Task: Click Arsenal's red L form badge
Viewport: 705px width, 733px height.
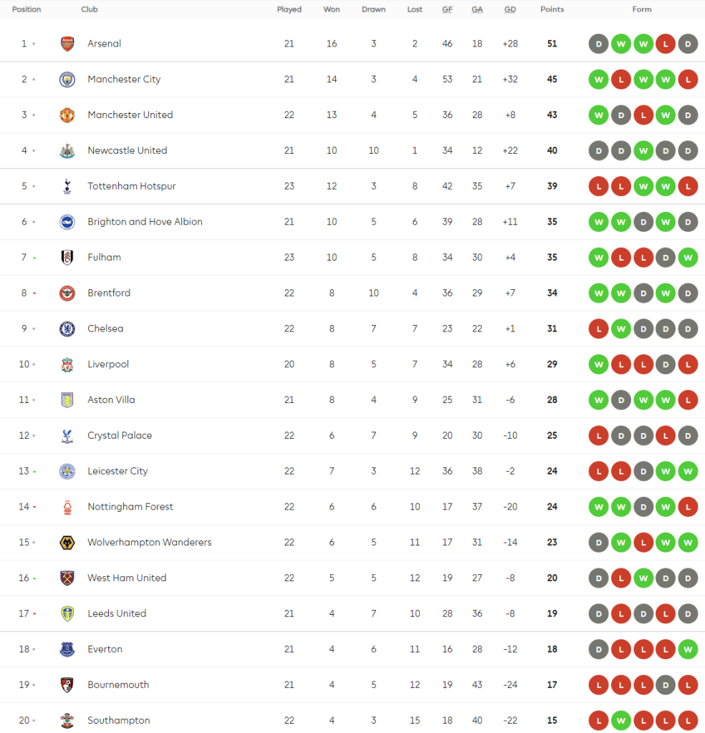Action: pyautogui.click(x=665, y=44)
